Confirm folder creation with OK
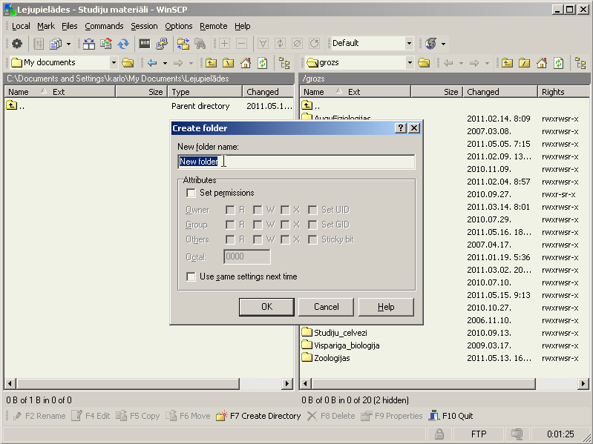This screenshot has height=444, width=593. [x=266, y=307]
